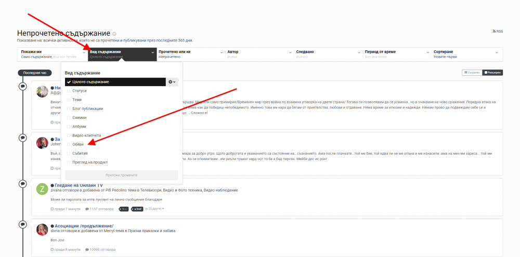Click преди 8 минути timestamp
This screenshot has height=257, width=520.
(66, 250)
